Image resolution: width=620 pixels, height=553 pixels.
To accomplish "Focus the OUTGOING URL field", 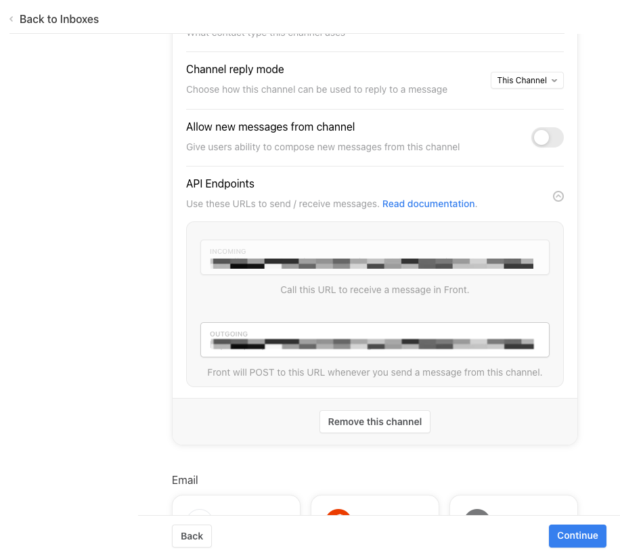I will pos(374,340).
